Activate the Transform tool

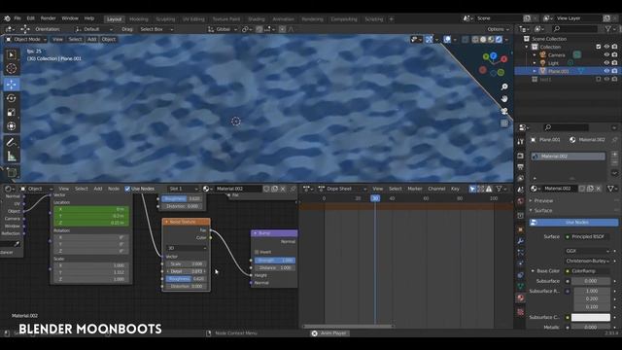pyautogui.click(x=11, y=126)
